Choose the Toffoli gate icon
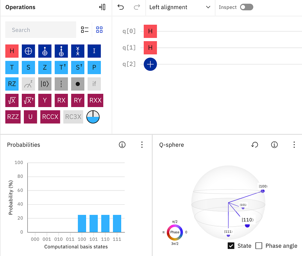The image size is (302, 256). click(61, 51)
